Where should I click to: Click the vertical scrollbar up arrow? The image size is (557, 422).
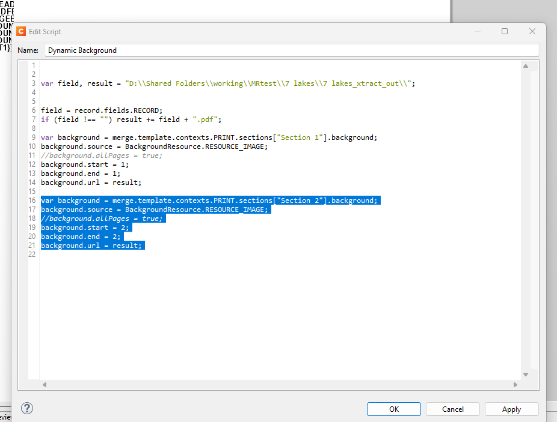click(525, 66)
